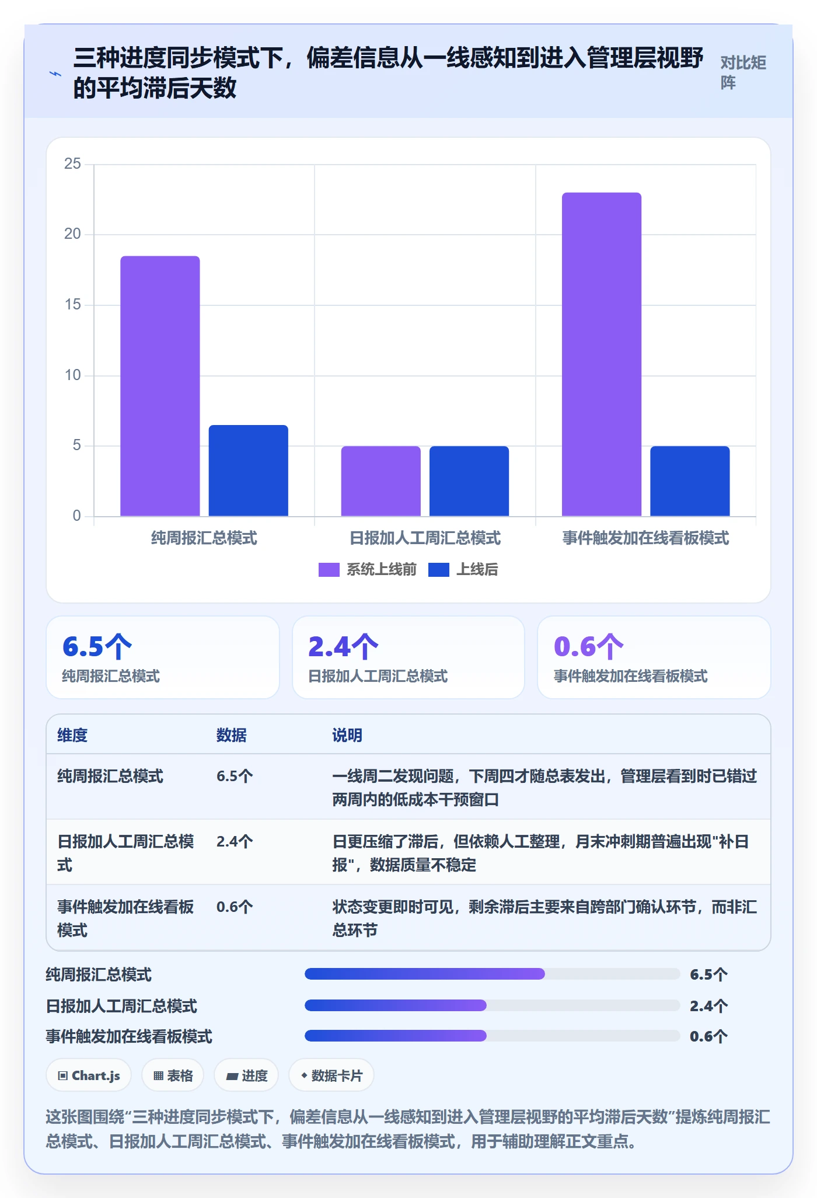This screenshot has height=1198, width=817.
Task: Select the description beginning 日更压缩了滞后
Action: click(540, 853)
